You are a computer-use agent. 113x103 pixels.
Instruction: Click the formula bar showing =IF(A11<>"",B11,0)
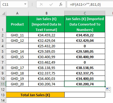point(90,4)
